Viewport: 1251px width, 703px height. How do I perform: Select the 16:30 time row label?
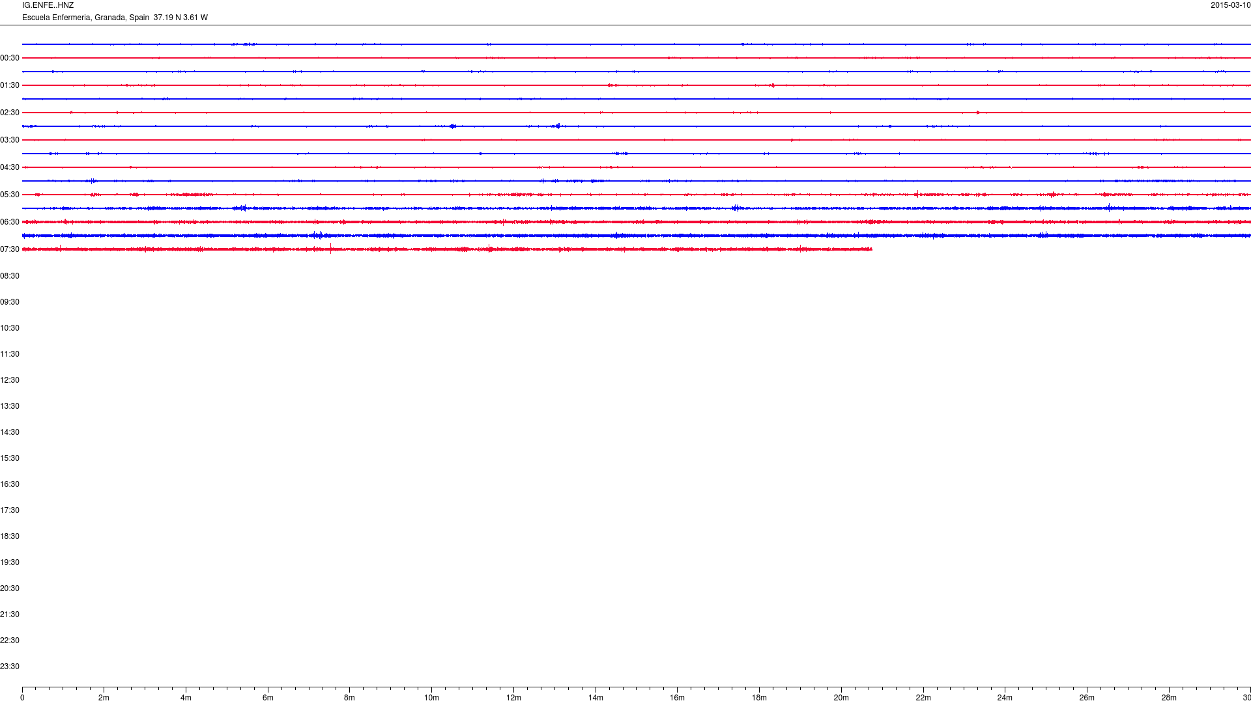click(x=10, y=484)
